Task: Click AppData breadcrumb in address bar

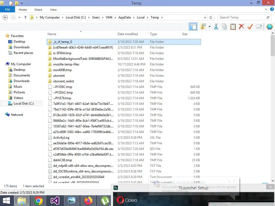Action: [x=125, y=17]
